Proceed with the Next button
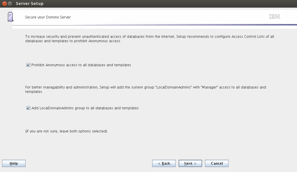The height and width of the screenshot is (172, 297). (190, 164)
